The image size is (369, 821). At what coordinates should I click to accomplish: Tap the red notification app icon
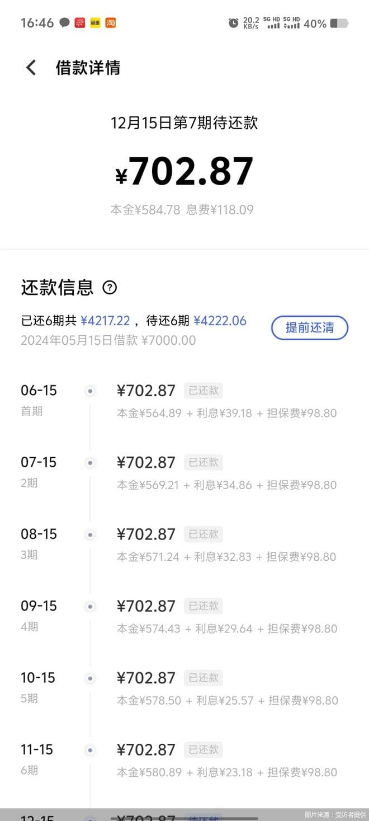(x=80, y=23)
